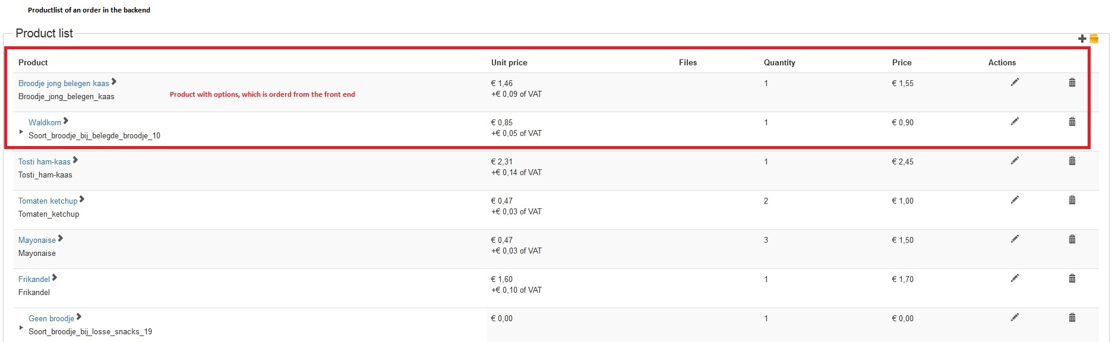Click the yellow package icon beside the plus

(x=1094, y=39)
